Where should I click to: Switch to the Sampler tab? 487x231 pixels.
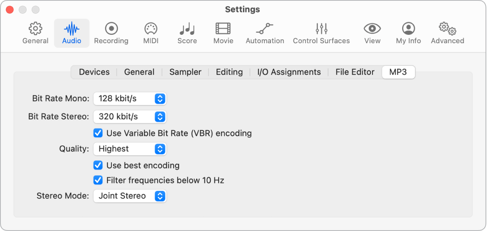[186, 72]
